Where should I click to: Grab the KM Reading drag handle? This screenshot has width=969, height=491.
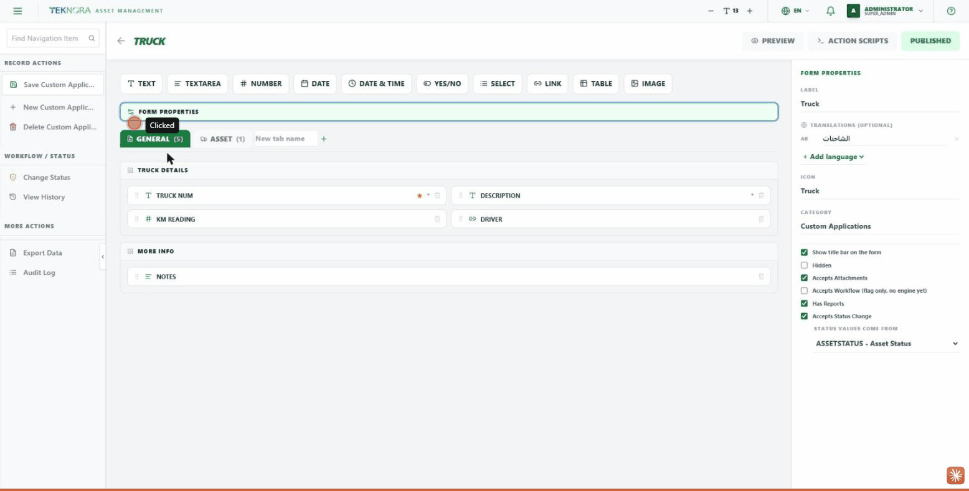136,219
